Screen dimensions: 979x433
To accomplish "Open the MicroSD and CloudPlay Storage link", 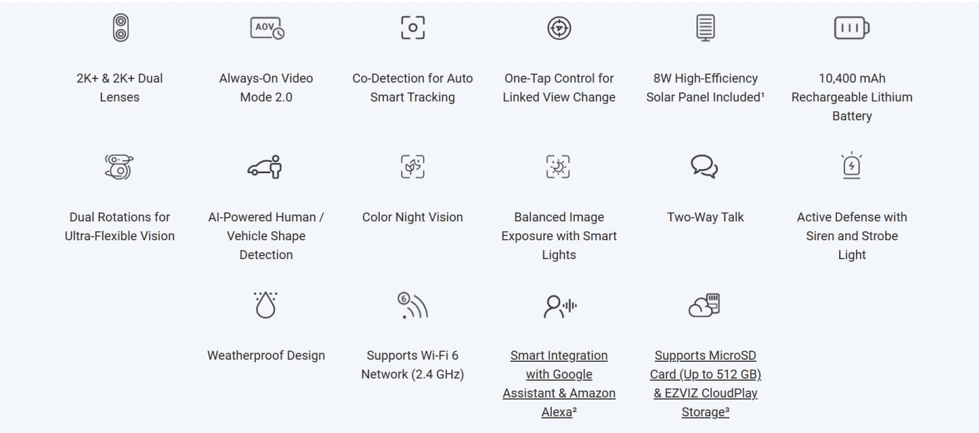I will (x=706, y=383).
